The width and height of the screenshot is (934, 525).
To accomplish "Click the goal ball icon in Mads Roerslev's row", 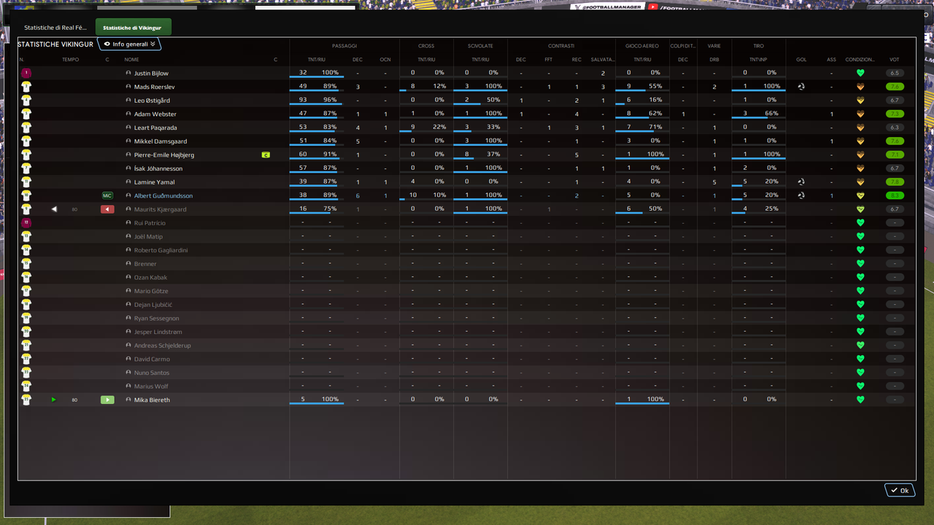I will (801, 87).
